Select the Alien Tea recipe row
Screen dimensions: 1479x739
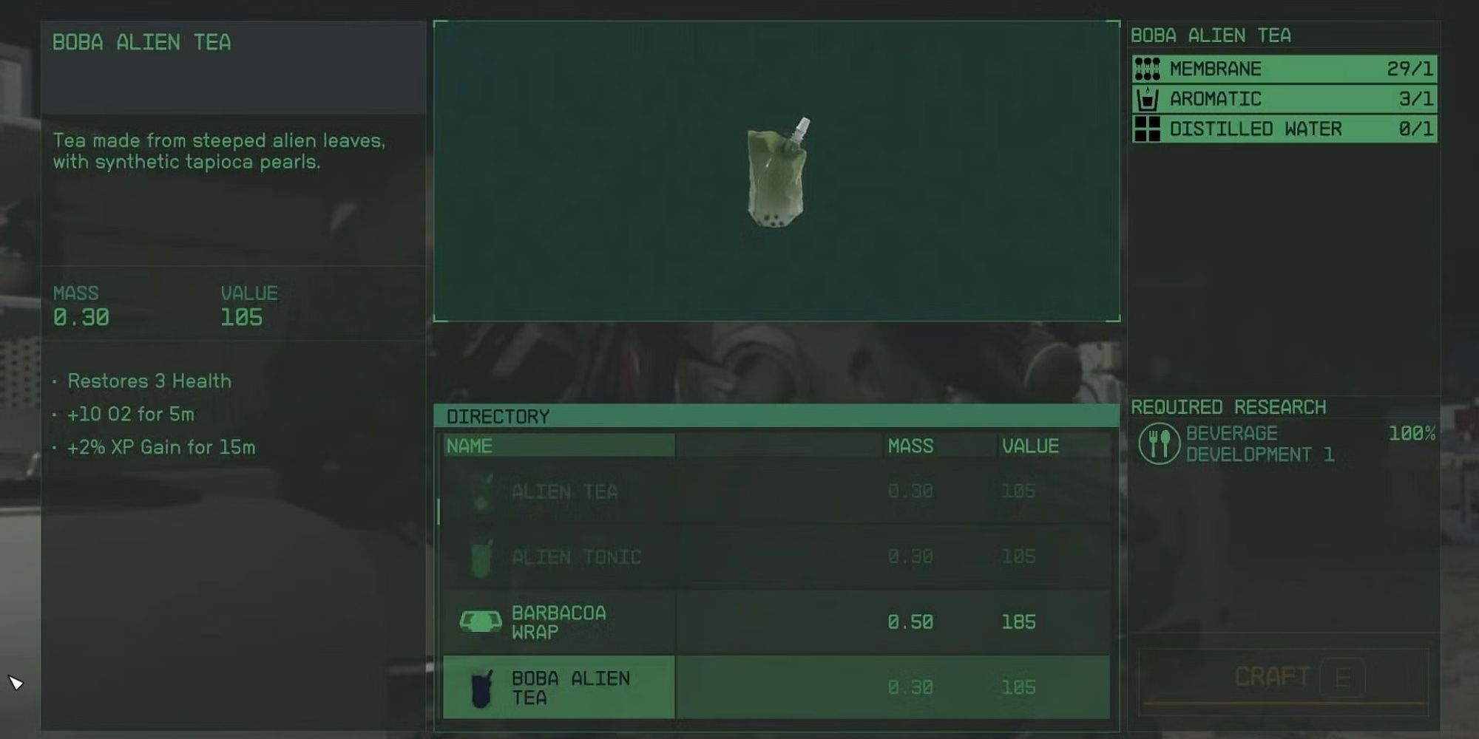click(x=776, y=491)
